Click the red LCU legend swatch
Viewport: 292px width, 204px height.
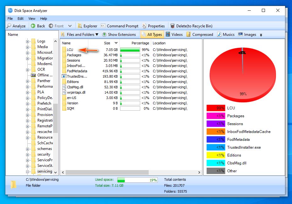tap(216, 108)
